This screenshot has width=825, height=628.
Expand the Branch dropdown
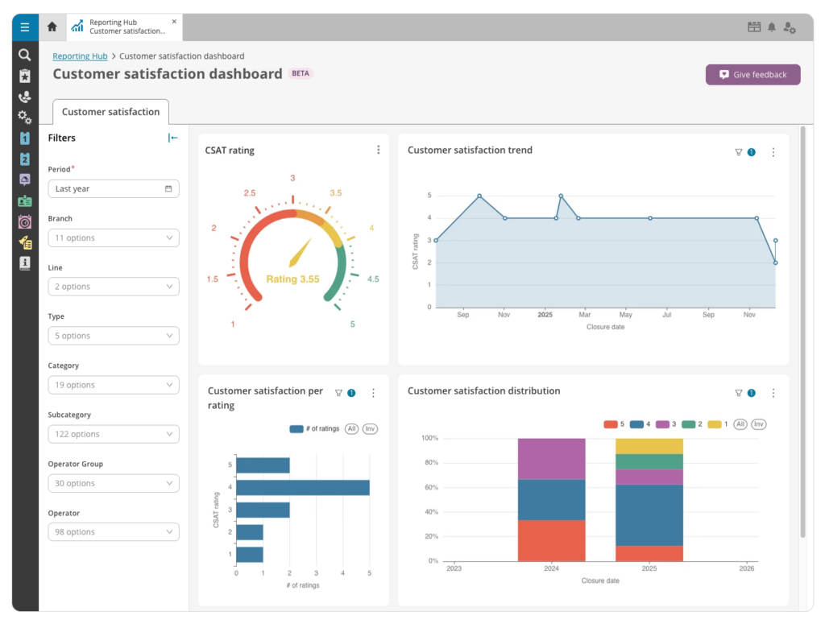pos(114,238)
